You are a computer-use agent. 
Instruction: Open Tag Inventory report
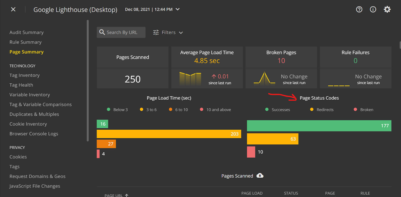coord(25,75)
